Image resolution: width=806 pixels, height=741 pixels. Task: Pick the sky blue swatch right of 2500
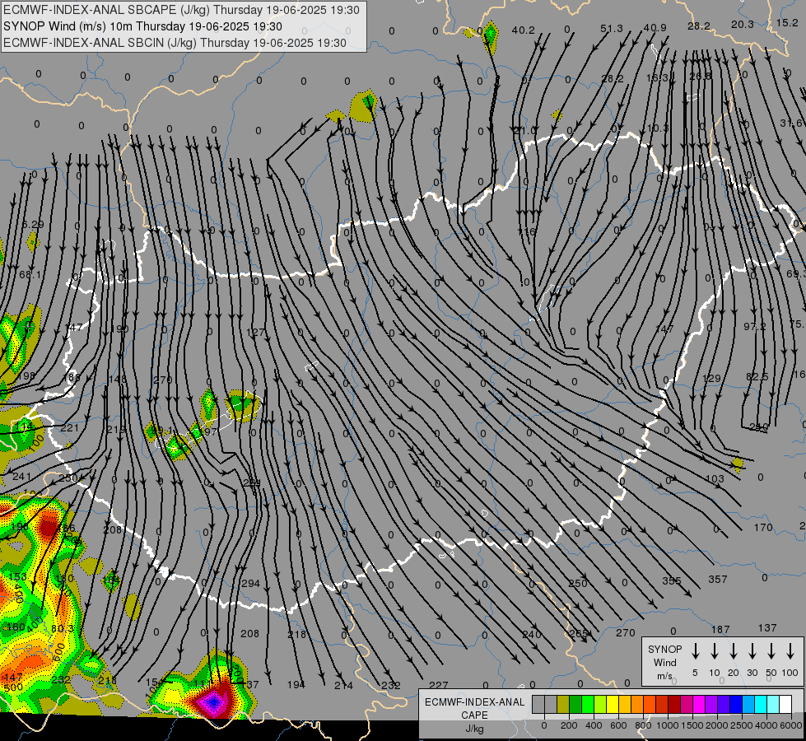point(748,704)
